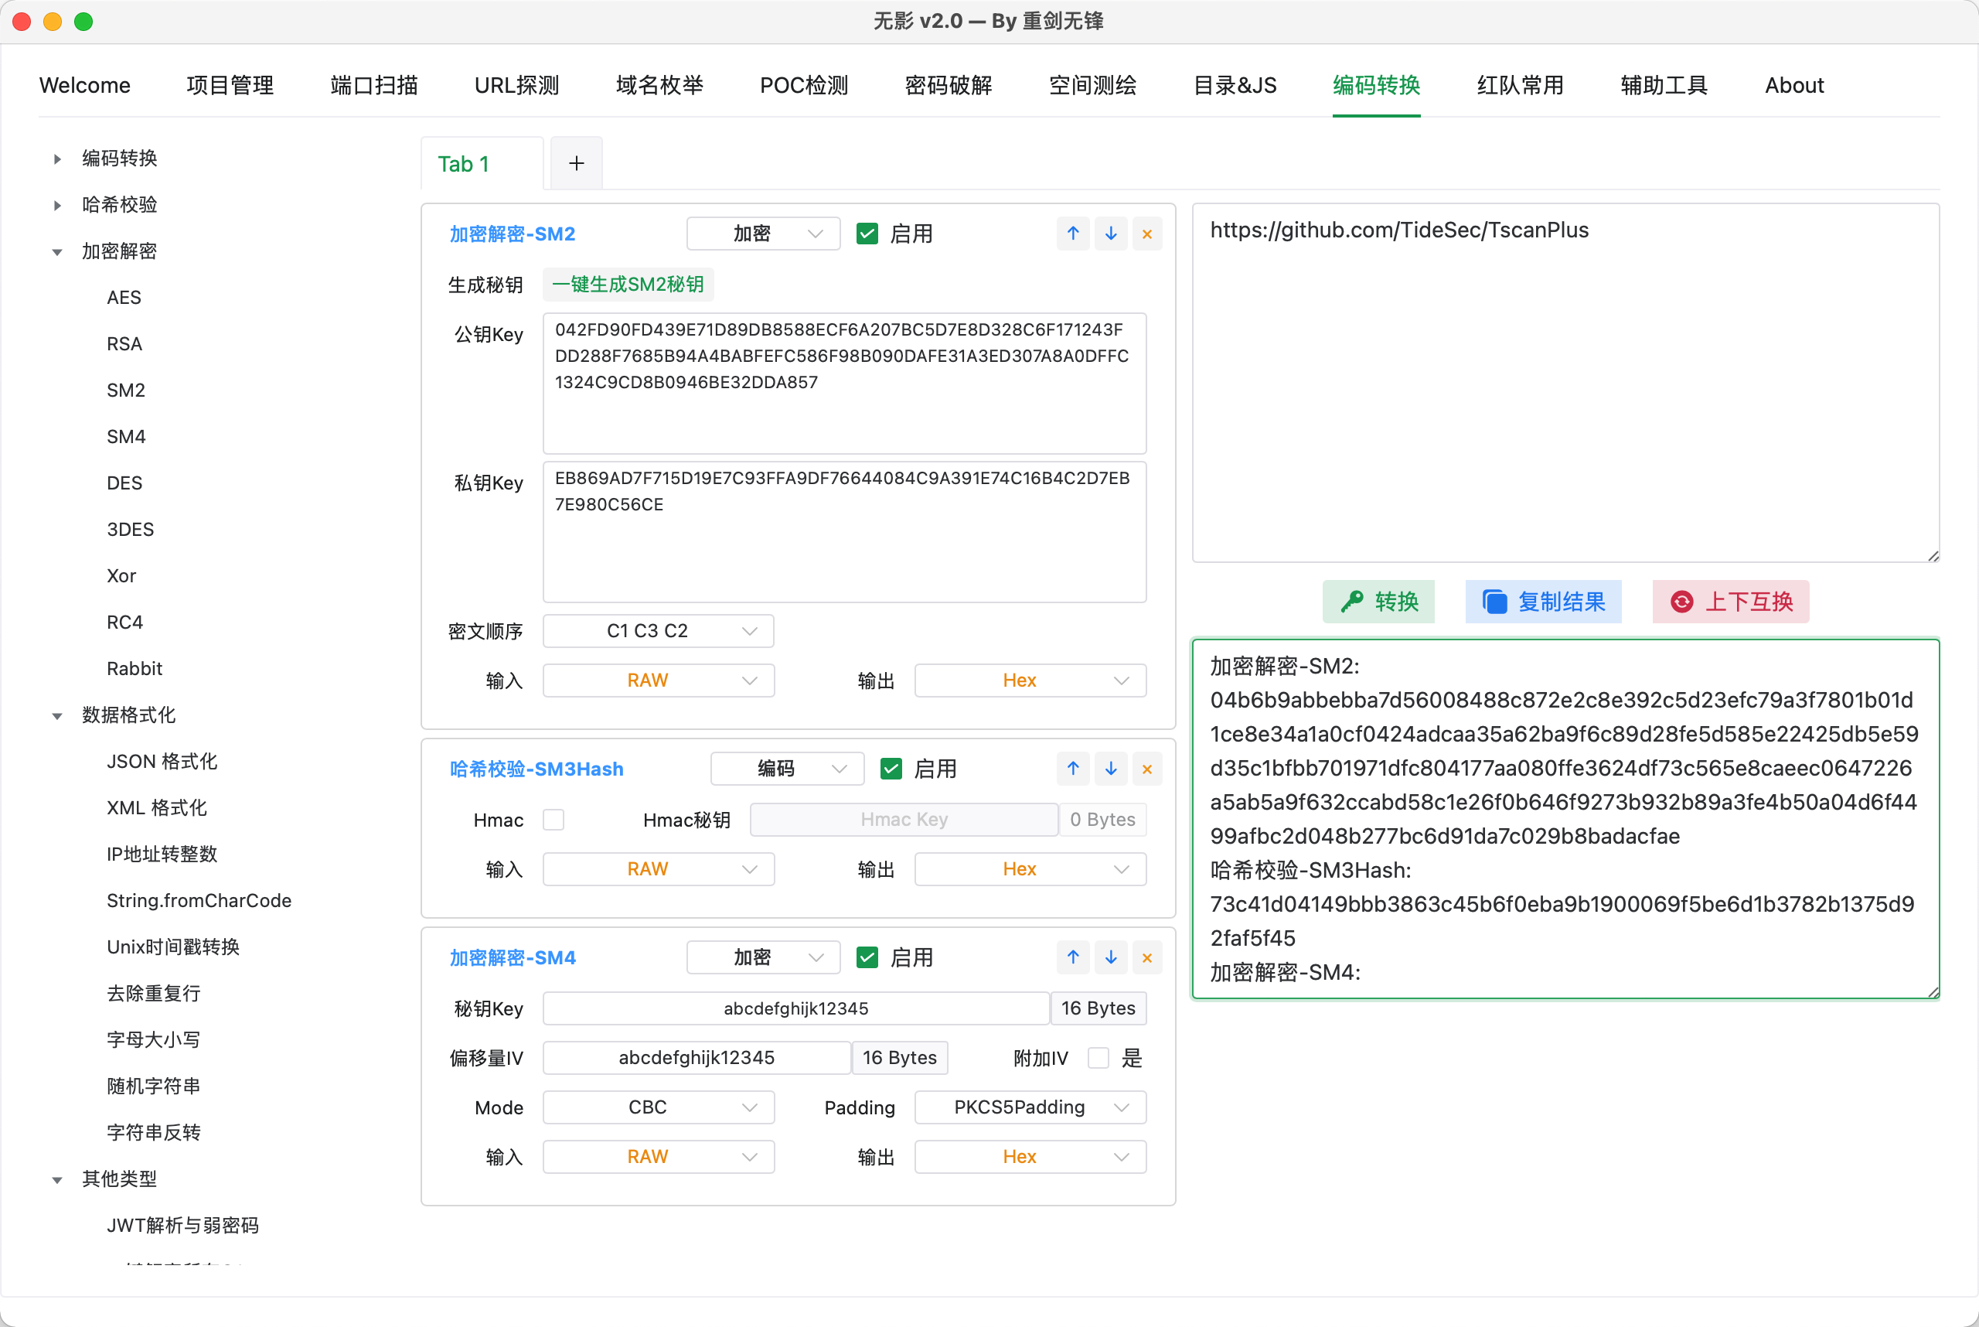The image size is (1979, 1327).
Task: Remove SM3Hash module with orange X icon
Action: 1146,769
